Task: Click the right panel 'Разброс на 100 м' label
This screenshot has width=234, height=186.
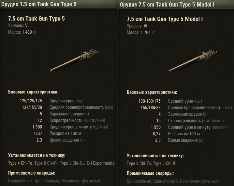Action: (x=184, y=133)
